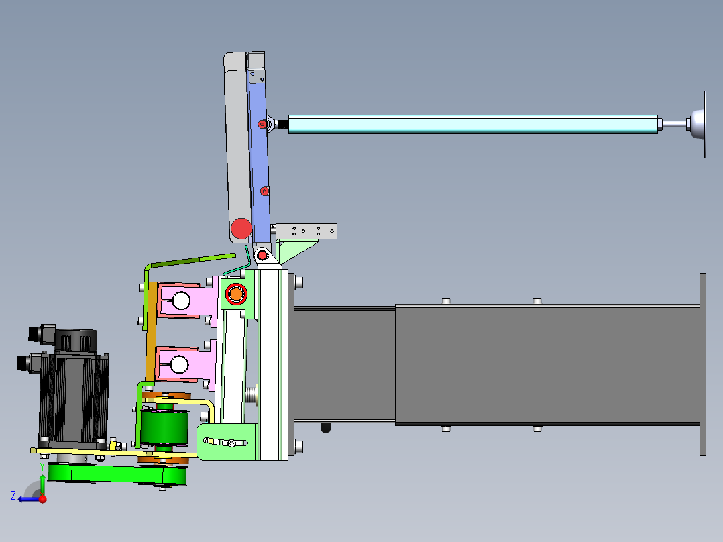Select the thin flange plate at housing's far end
723x542 pixels.
click(x=703, y=364)
